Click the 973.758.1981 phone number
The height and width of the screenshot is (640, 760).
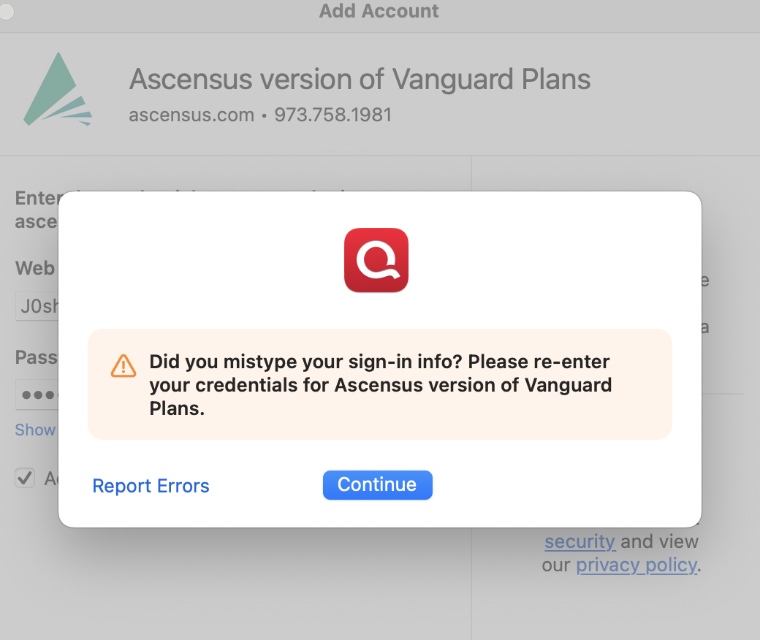332,115
